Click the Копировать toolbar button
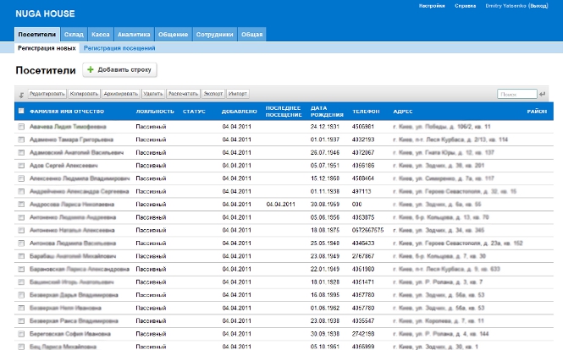This screenshot has width=563, height=350. [x=86, y=94]
